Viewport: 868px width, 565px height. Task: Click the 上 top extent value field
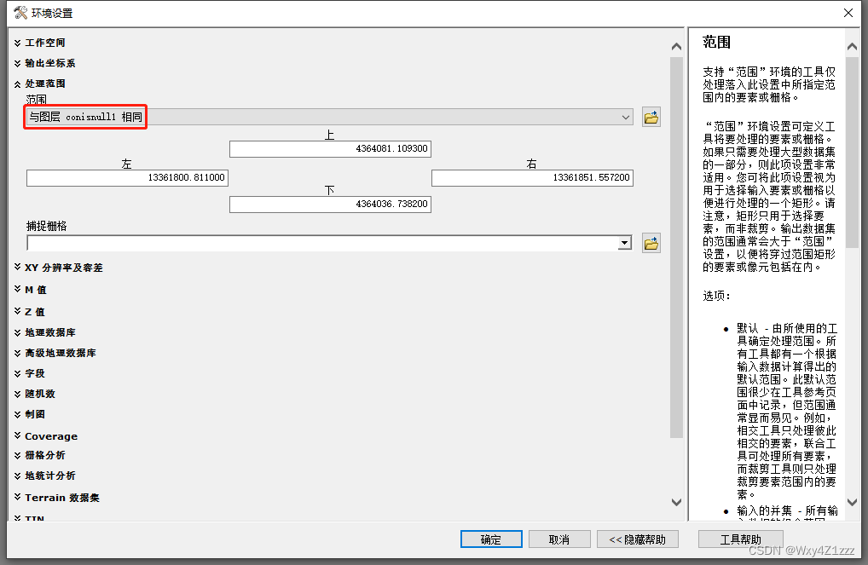point(330,149)
